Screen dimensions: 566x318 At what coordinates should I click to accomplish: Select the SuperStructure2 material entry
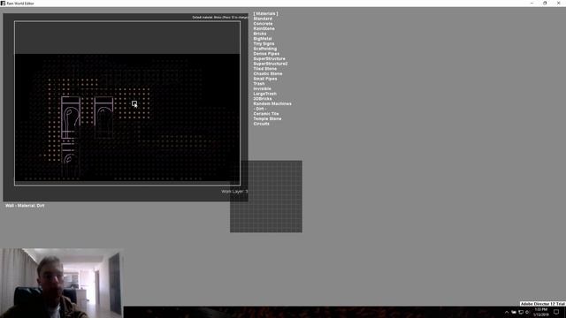(x=271, y=64)
